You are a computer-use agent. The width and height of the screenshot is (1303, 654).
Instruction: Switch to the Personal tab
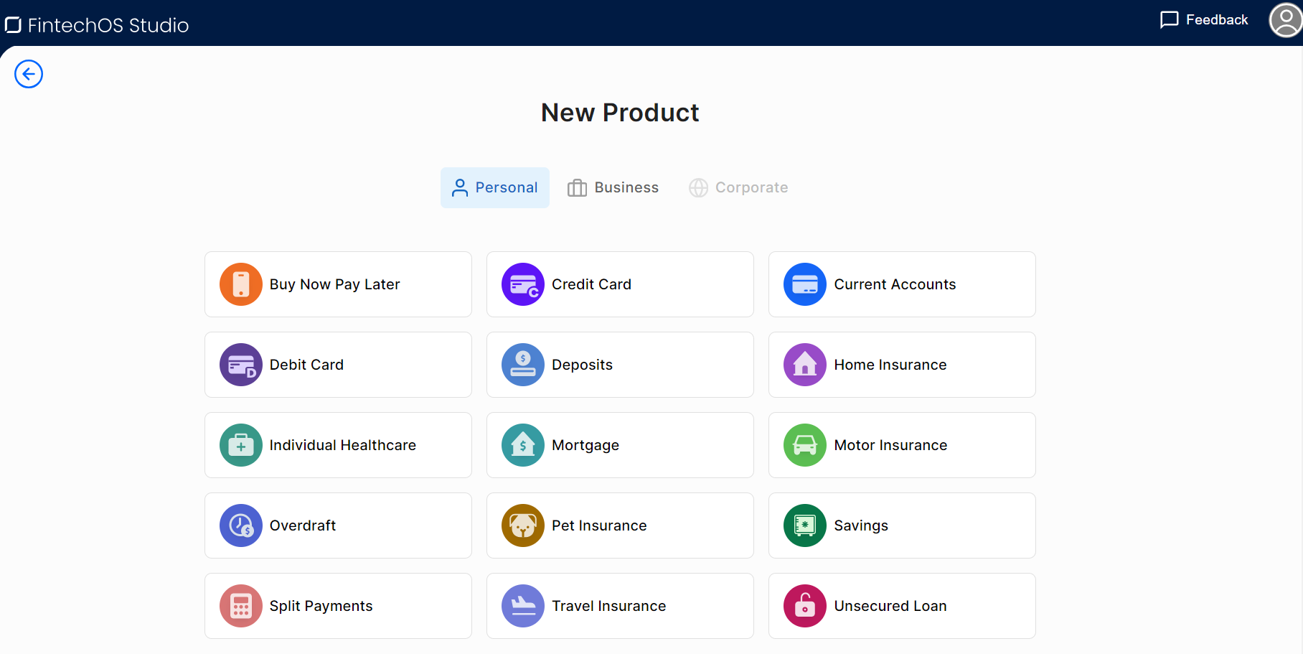(x=495, y=187)
